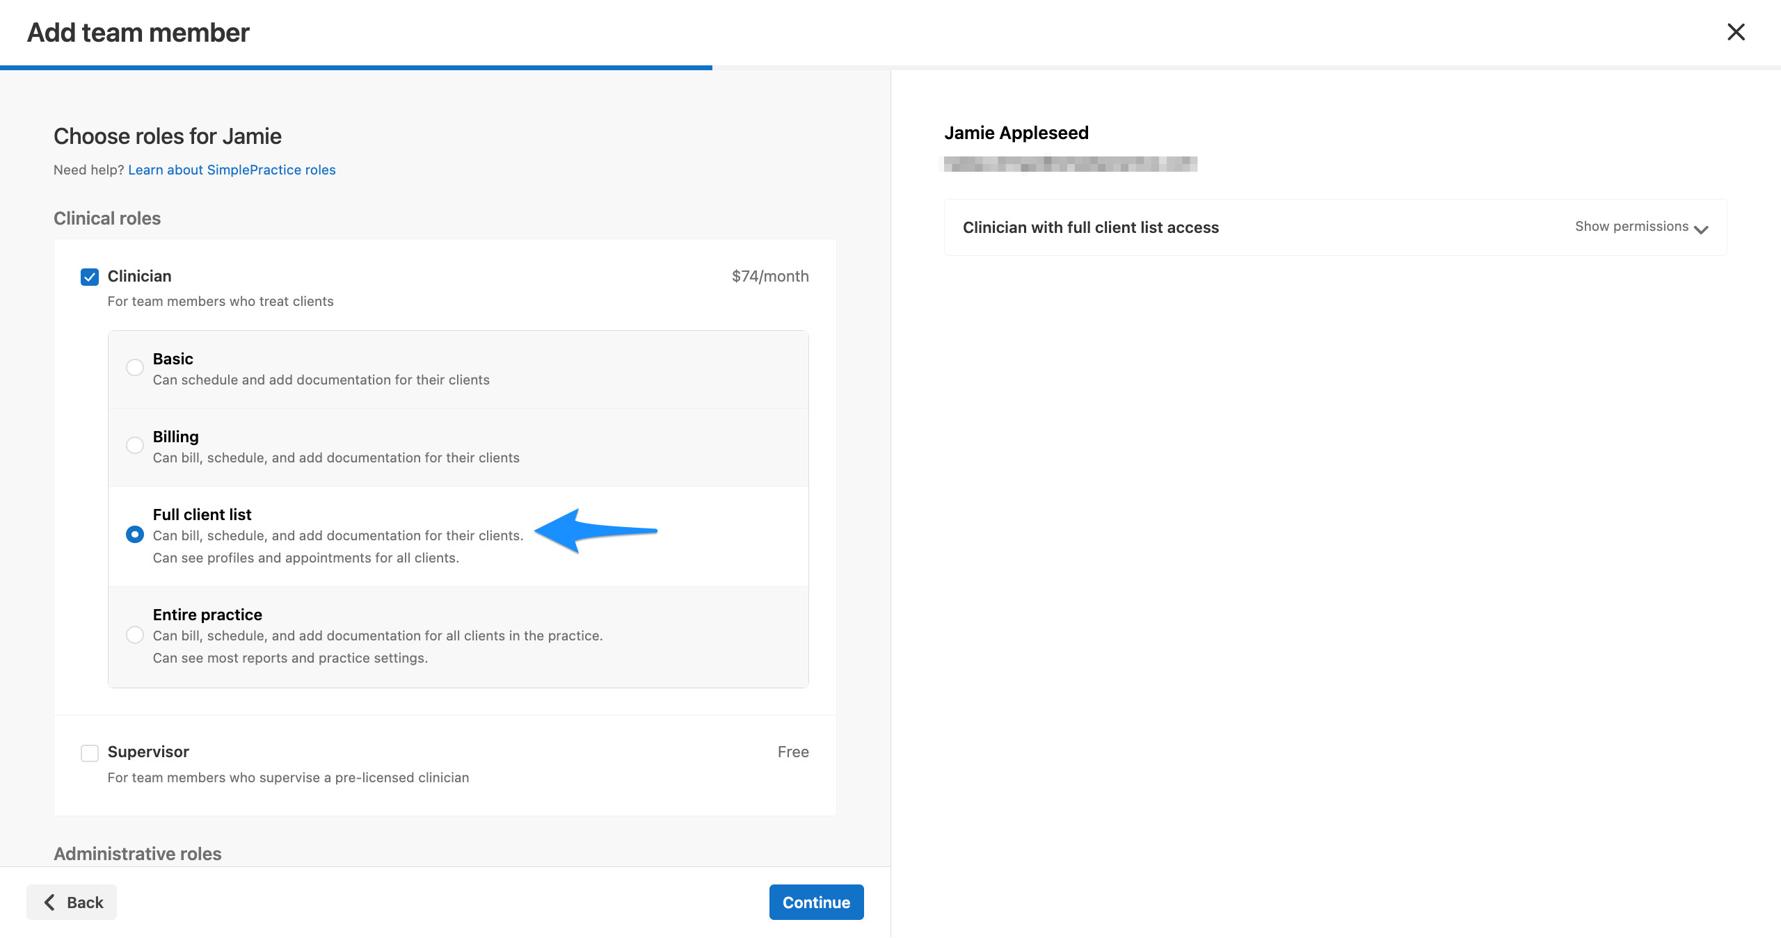
Task: Open Learn about SimplePractice roles link
Action: (x=232, y=170)
